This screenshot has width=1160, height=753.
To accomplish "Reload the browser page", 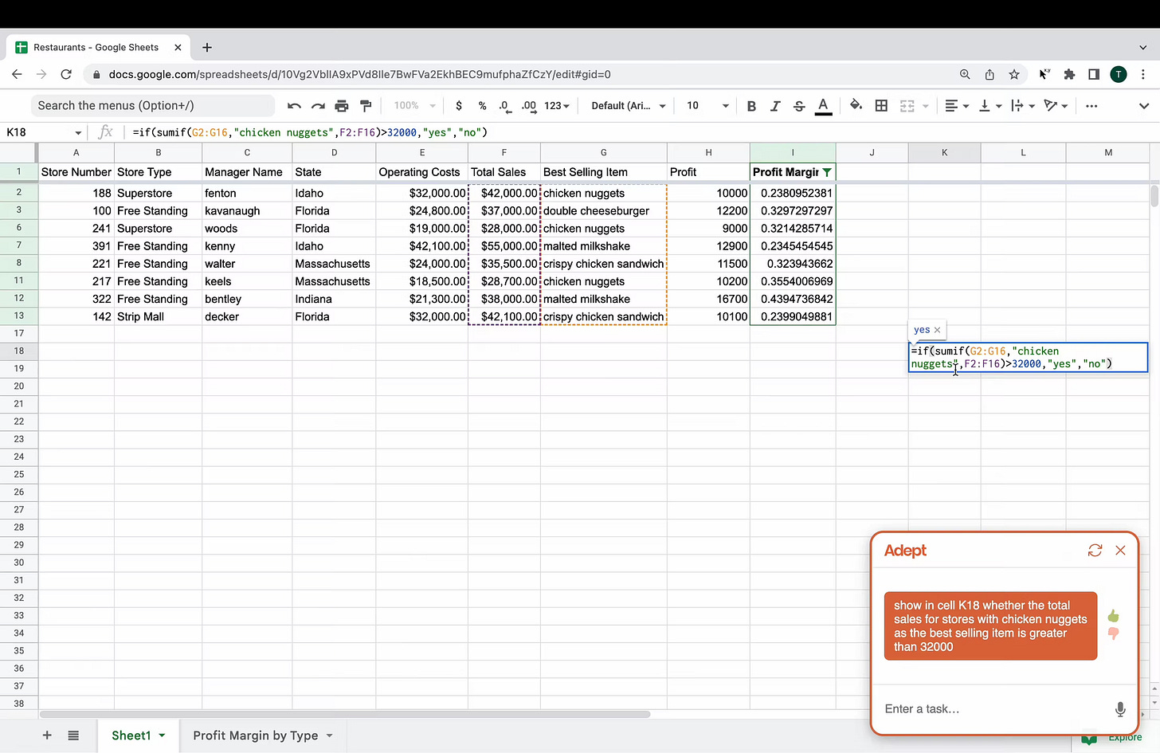I will click(66, 74).
